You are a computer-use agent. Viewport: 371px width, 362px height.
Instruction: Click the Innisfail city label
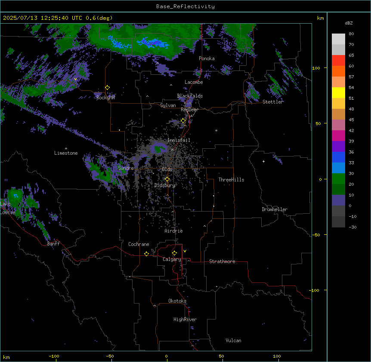pos(179,140)
